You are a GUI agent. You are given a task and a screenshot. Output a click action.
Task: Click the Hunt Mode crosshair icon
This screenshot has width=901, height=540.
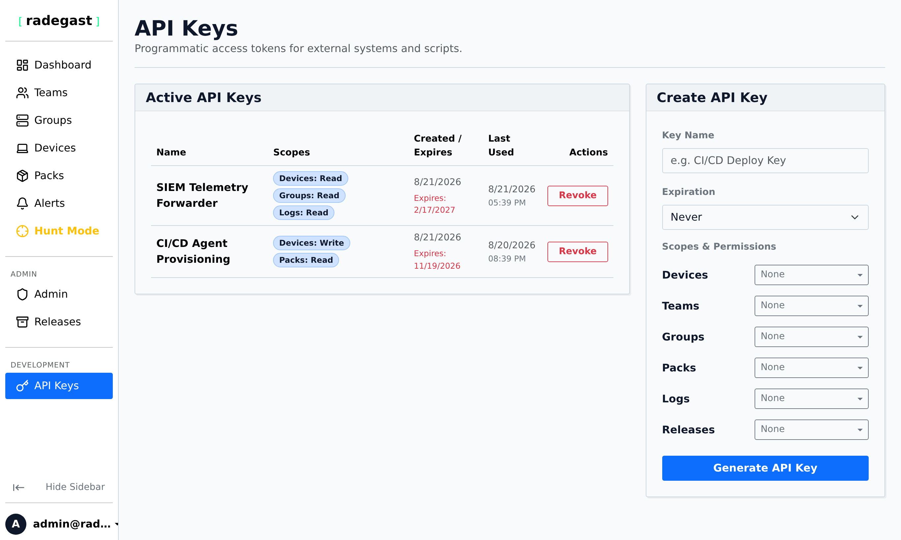tap(22, 231)
